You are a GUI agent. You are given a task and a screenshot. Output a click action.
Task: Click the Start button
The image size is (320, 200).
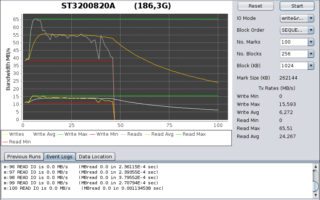coord(297,6)
